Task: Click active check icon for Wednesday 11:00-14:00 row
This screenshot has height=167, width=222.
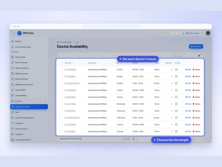Action: coord(176,118)
